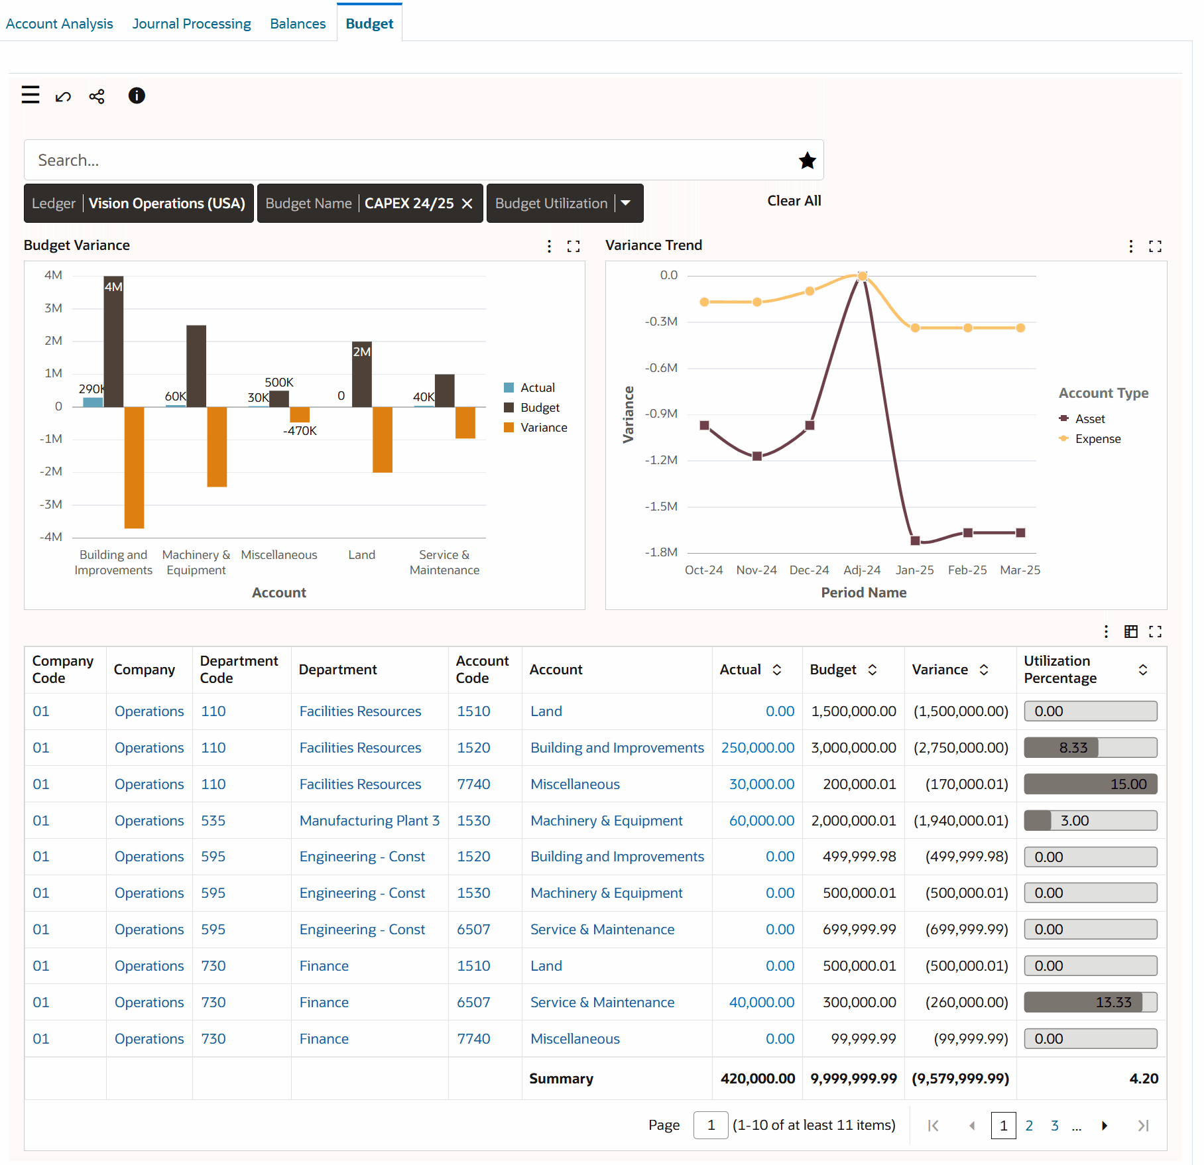Toggle the Budget series in legend
The height and width of the screenshot is (1165, 1204).
click(x=532, y=408)
